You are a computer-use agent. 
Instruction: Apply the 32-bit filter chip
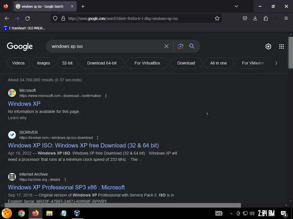[x=67, y=63]
